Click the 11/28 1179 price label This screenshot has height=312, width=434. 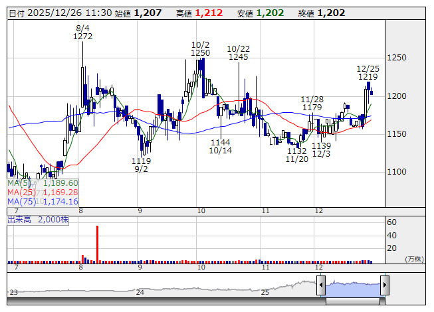click(312, 103)
